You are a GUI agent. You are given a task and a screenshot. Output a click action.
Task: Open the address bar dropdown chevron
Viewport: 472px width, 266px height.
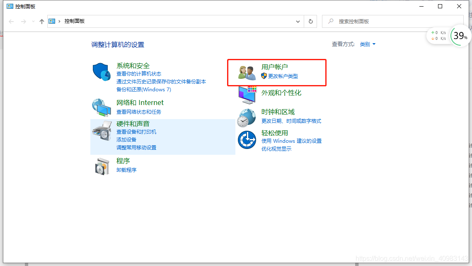point(298,21)
